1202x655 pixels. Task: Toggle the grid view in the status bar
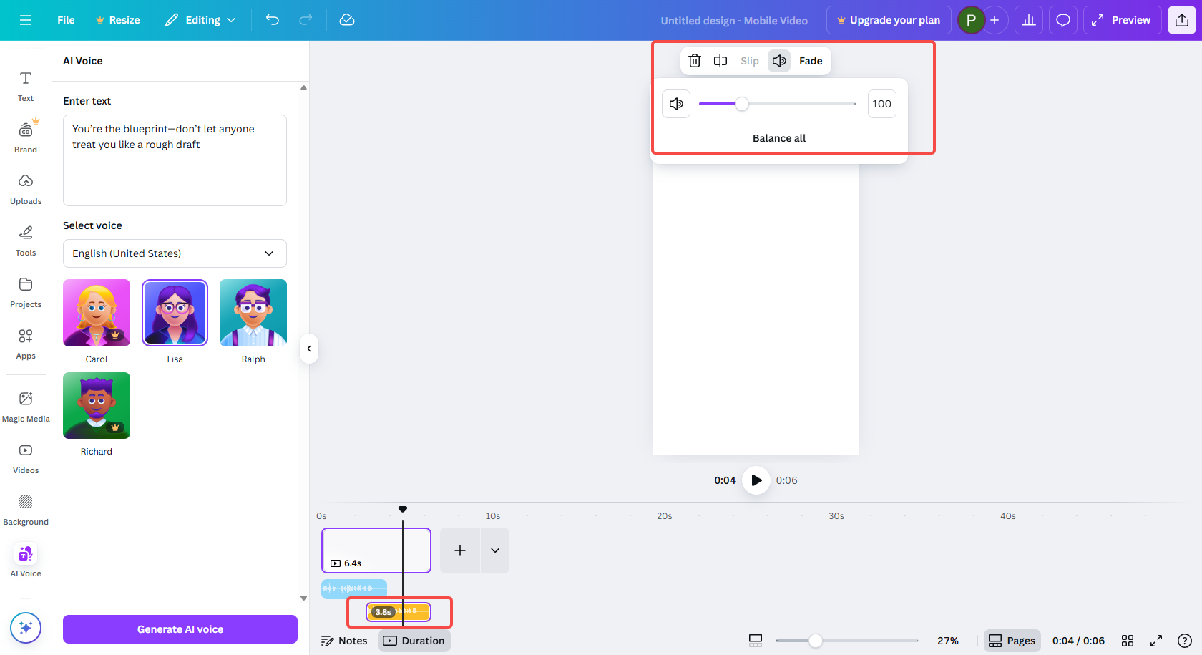pyautogui.click(x=1128, y=641)
